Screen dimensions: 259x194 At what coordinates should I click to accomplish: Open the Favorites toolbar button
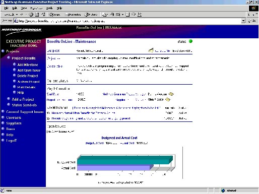point(73,15)
